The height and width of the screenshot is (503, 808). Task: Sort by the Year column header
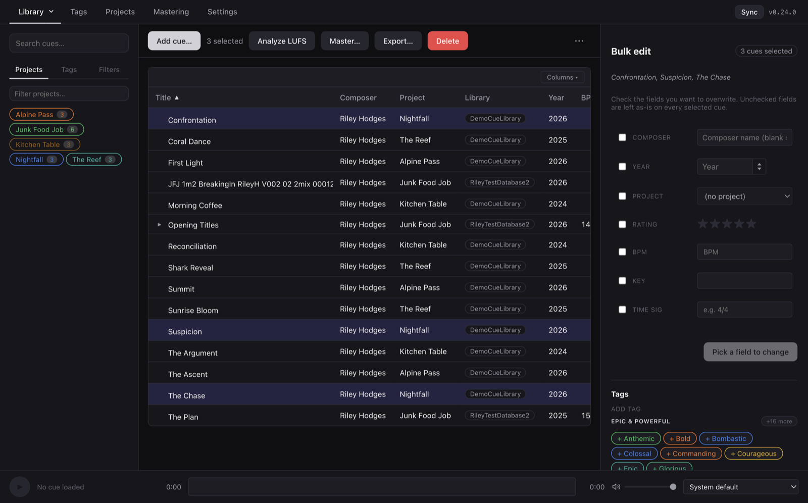[556, 97]
